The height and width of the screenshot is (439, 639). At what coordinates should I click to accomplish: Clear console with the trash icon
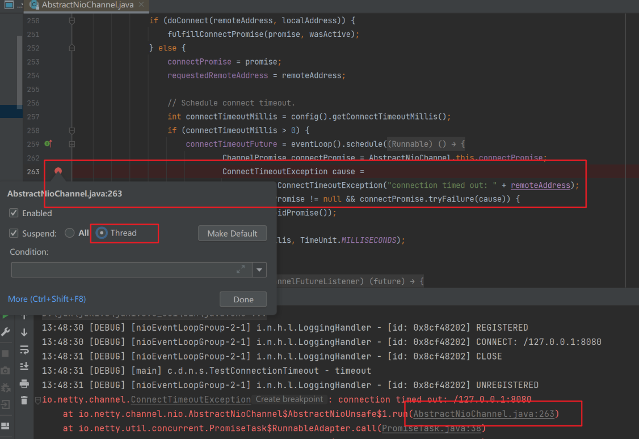(x=24, y=400)
